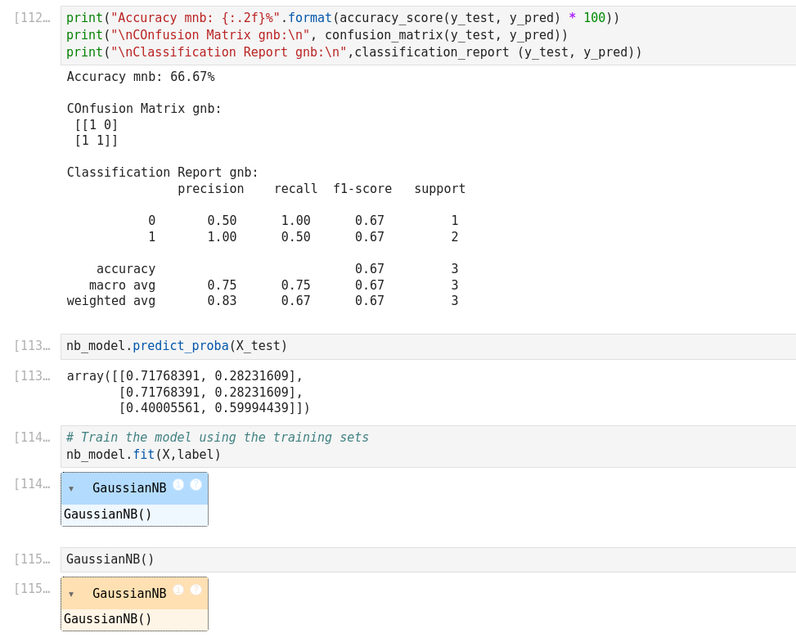The height and width of the screenshot is (642, 796).
Task: Open the documentation question mark on the blue GaussianNB widget
Action: point(196,485)
